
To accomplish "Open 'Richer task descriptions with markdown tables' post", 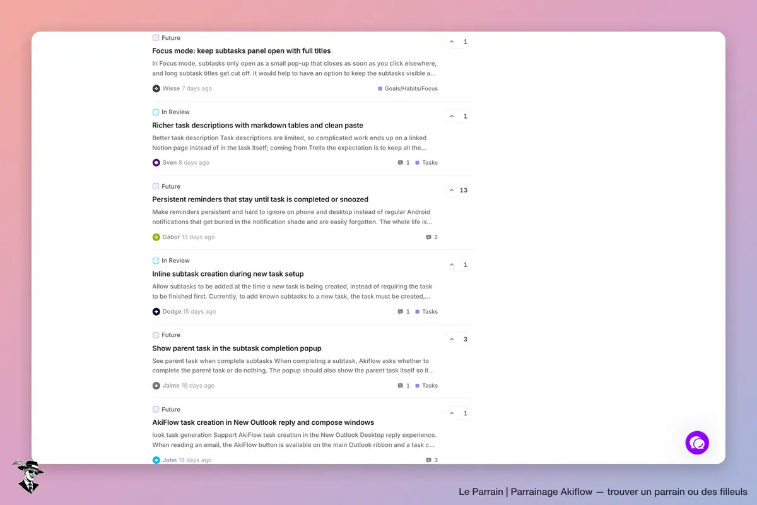I will pos(258,126).
